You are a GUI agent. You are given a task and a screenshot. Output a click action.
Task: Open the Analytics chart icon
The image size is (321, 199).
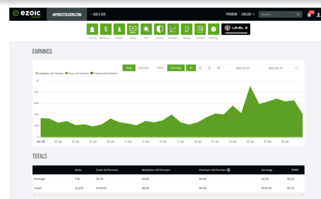click(x=173, y=29)
